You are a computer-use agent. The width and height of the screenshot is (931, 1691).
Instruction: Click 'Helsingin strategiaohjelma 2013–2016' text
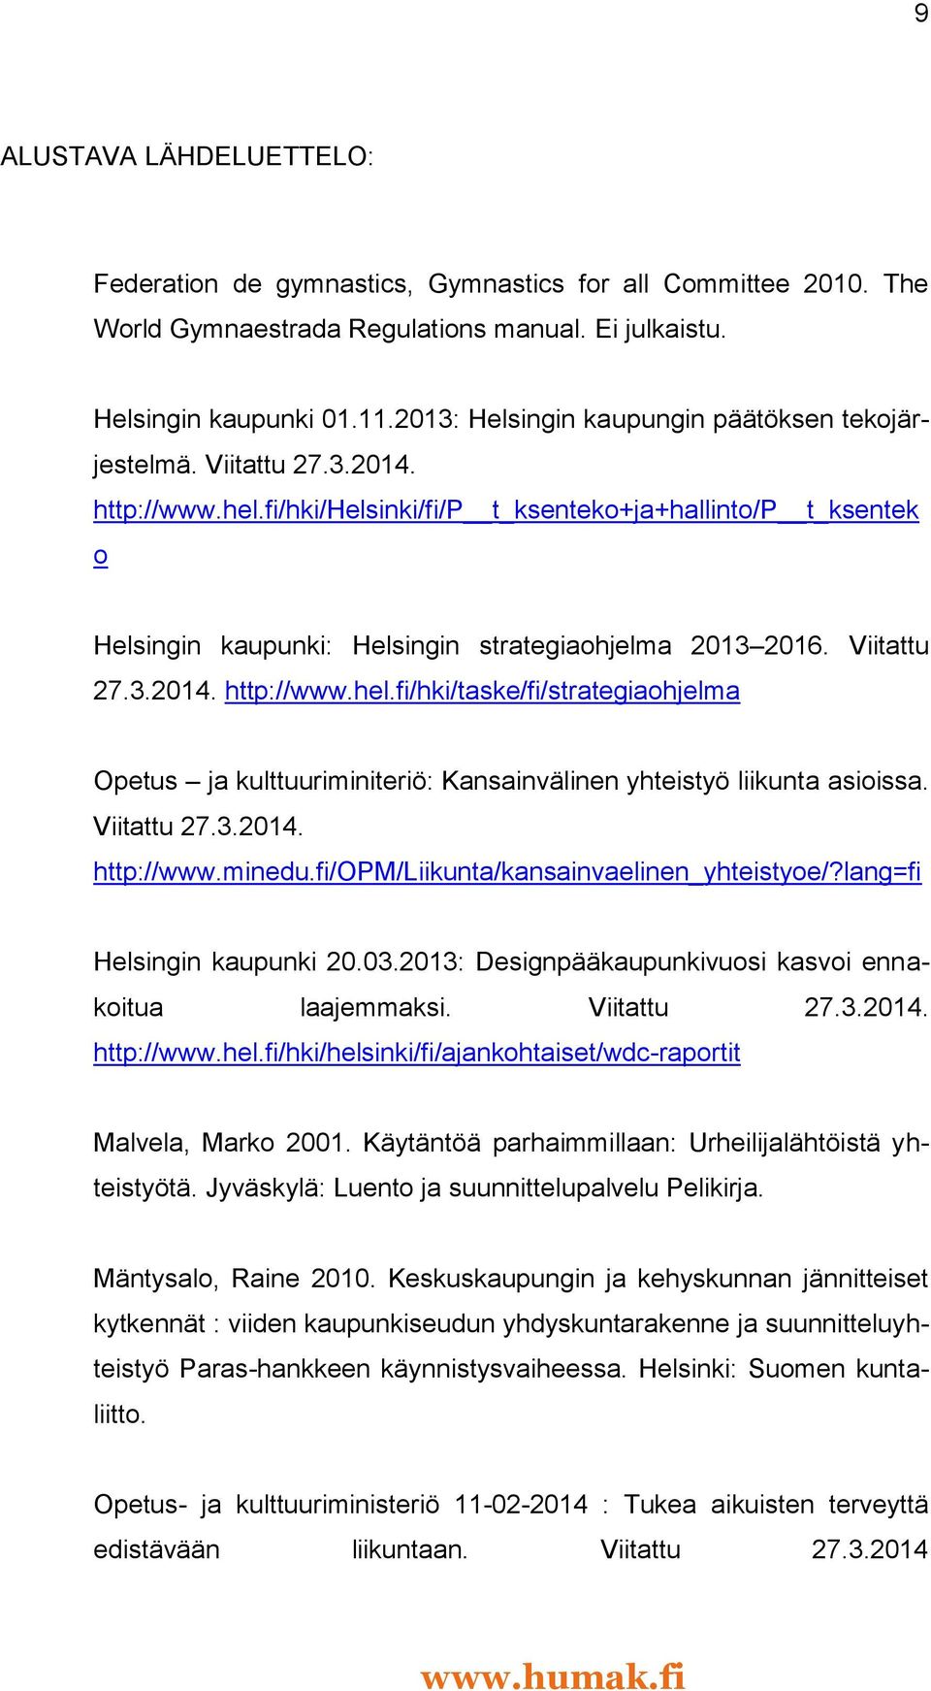[590, 646]
